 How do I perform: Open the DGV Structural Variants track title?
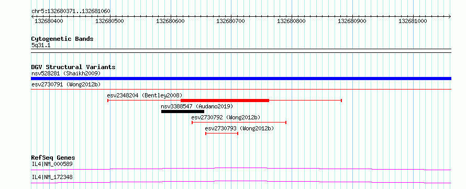pos(73,67)
